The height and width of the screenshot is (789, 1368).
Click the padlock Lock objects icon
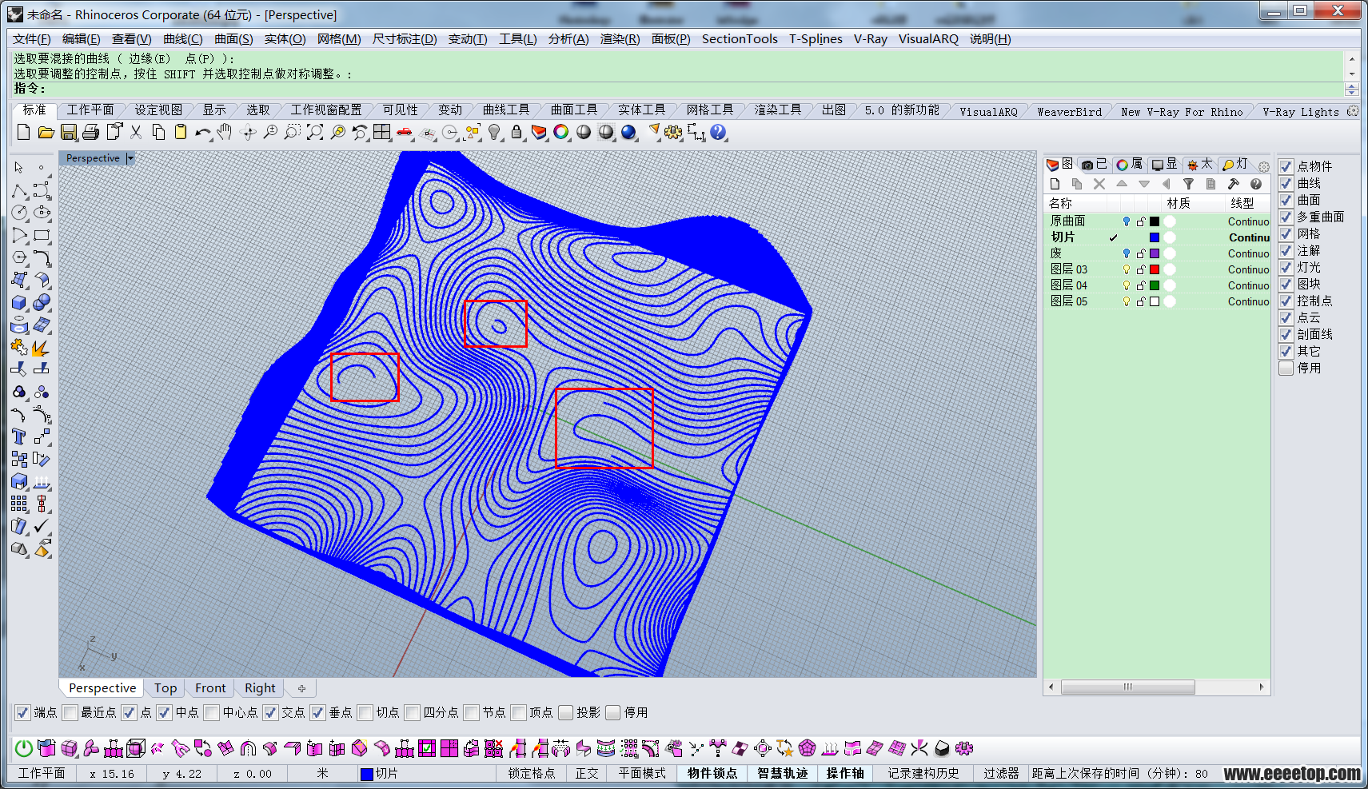(516, 132)
